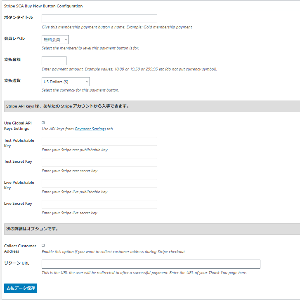Viewport: 300px width, 300px height.
Task: Uncheck Use Global API Keys Settings checkbox
Action: point(43,123)
